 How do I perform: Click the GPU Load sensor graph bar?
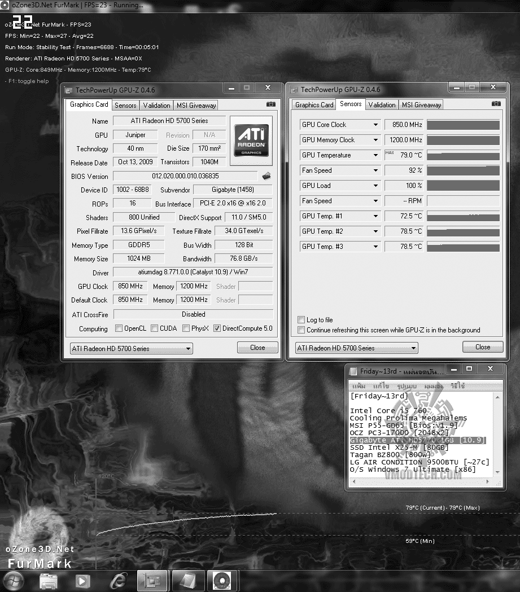(x=464, y=185)
